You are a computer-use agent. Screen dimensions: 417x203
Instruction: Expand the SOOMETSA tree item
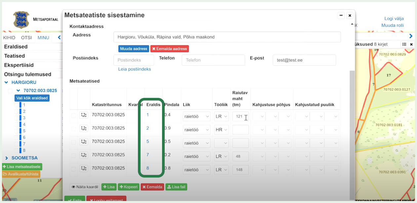tap(7, 158)
